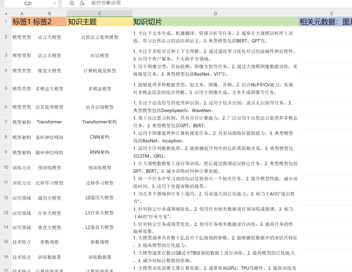The image size is (352, 272).
Task: Select cell 计算机视觉模型
Action: click(x=99, y=71)
